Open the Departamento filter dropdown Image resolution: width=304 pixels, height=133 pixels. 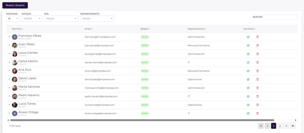point(97,19)
